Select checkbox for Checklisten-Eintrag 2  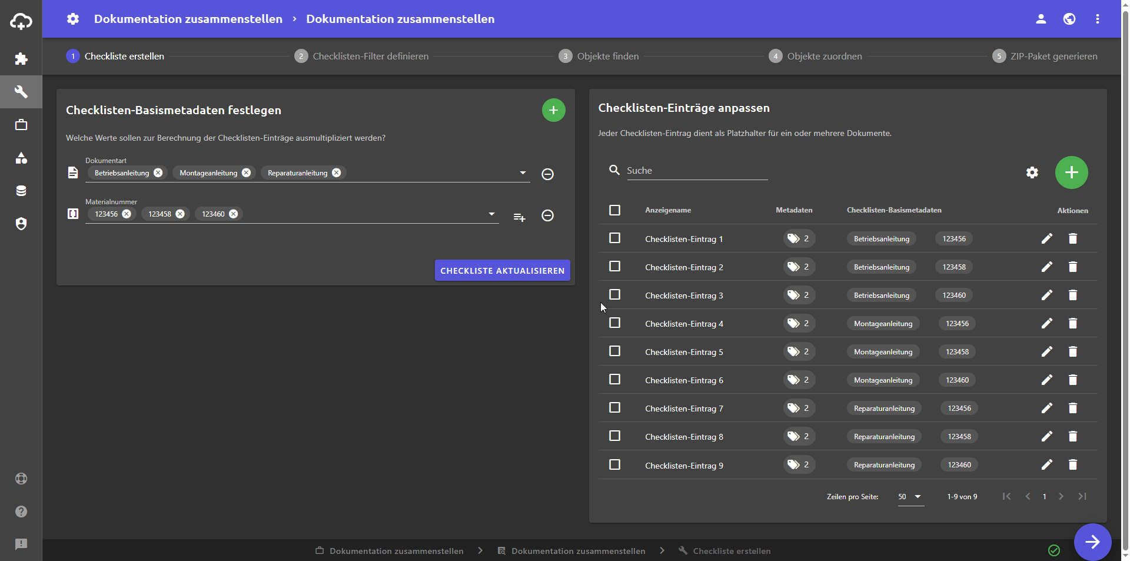[614, 267]
